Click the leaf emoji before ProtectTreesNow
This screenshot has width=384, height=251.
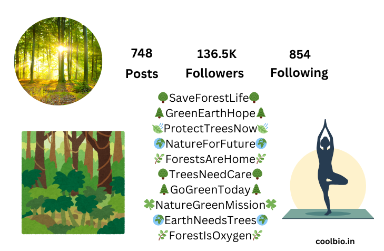(157, 128)
